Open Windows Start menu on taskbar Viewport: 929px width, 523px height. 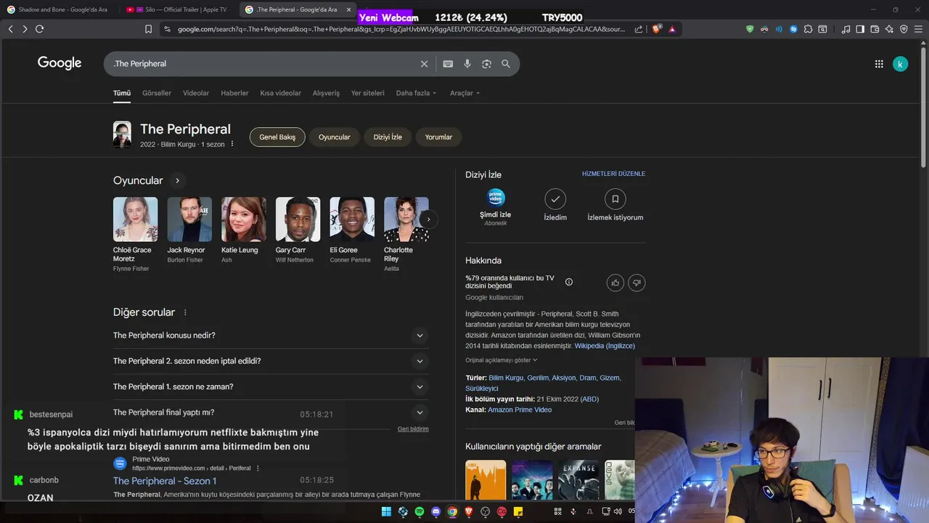point(386,512)
